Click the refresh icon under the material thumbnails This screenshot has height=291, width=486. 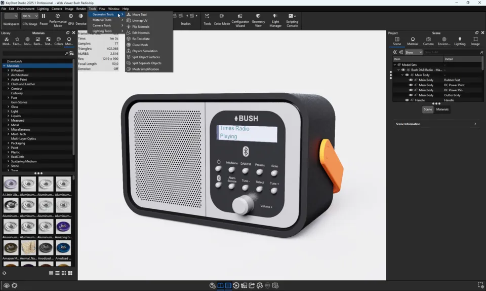click(x=5, y=273)
